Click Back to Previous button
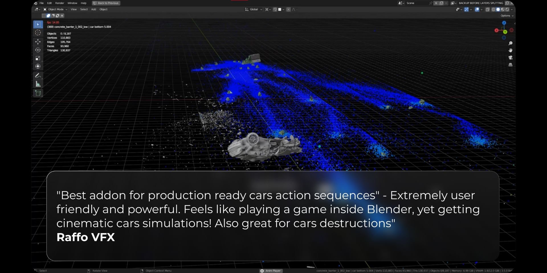 [106, 3]
